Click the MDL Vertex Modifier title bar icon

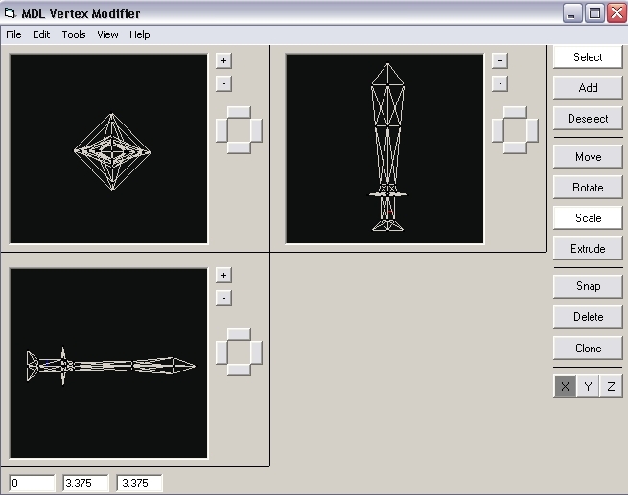click(11, 13)
